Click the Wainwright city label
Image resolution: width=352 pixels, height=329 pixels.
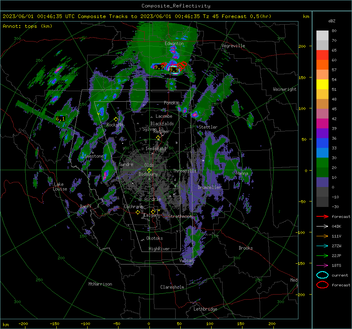click(285, 89)
